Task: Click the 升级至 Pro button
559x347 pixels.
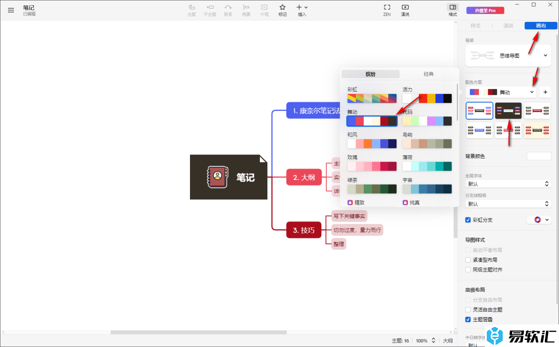Action: click(485, 10)
